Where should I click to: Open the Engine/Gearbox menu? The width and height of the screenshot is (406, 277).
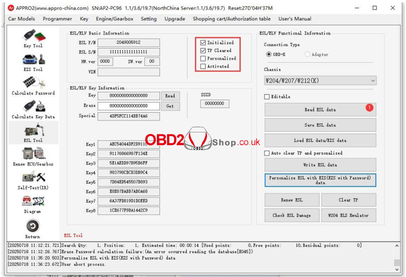115,19
